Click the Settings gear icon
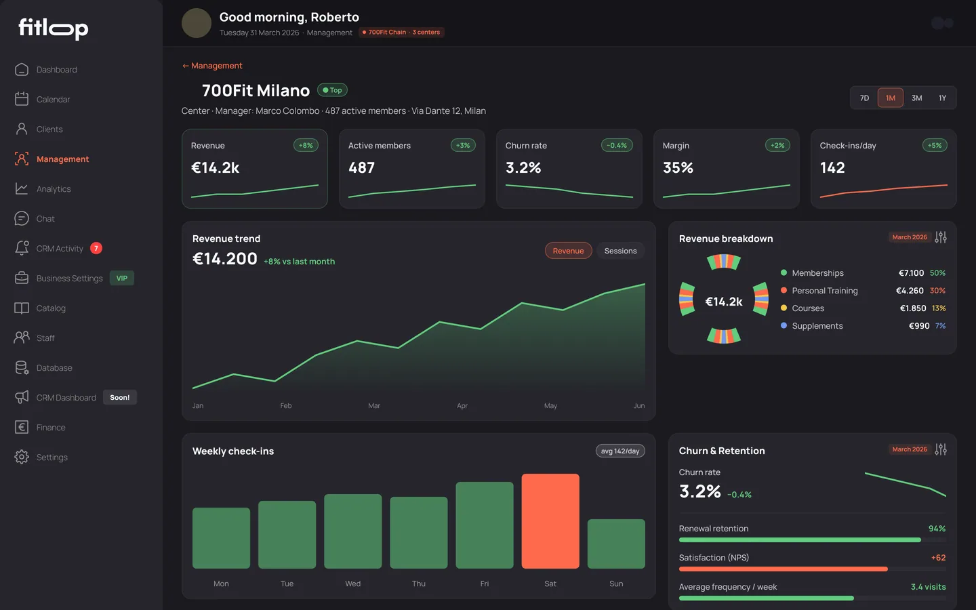Image resolution: width=976 pixels, height=610 pixels. point(22,457)
